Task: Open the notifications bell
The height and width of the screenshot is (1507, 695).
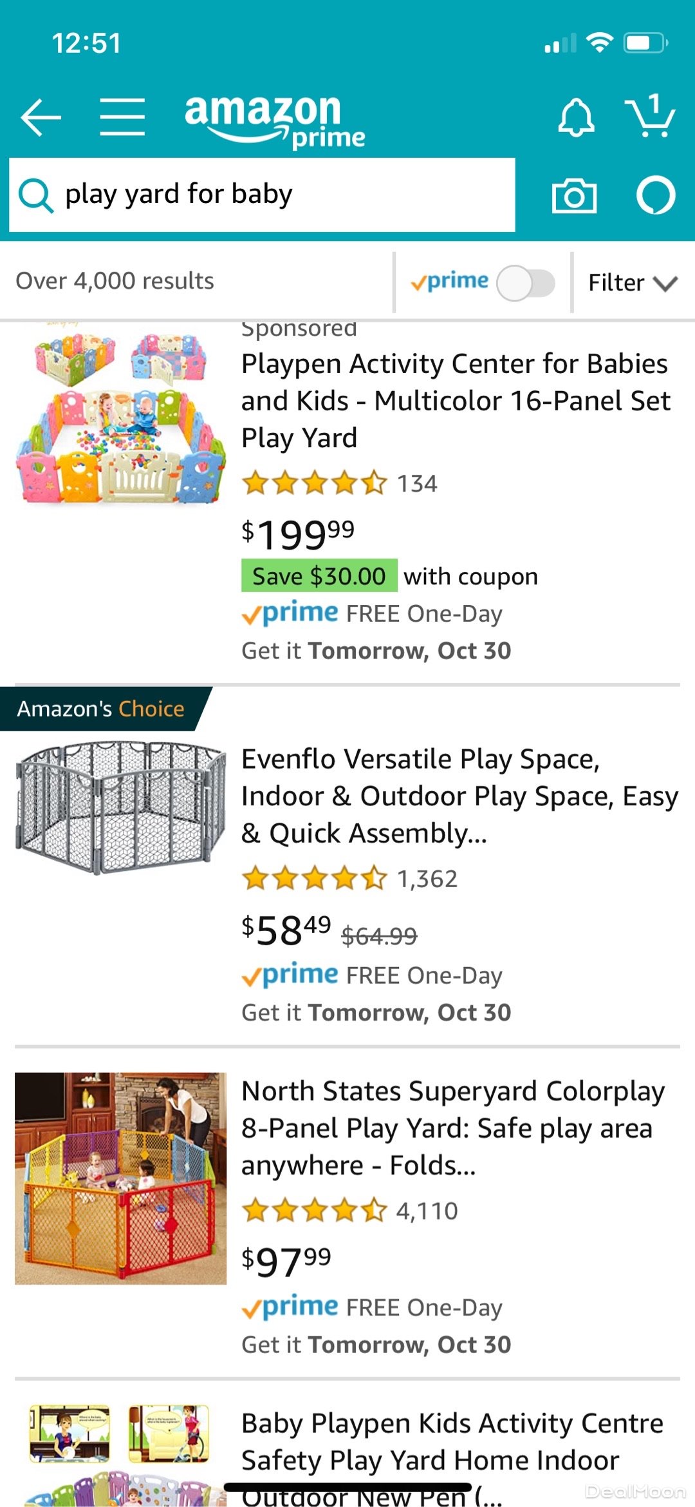Action: [x=576, y=117]
